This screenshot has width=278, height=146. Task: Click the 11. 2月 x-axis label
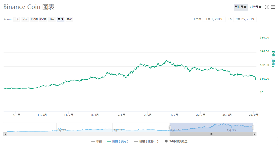click(x=42, y=115)
